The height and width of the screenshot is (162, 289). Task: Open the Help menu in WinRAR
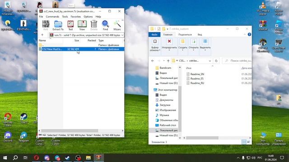[x=98, y=17]
